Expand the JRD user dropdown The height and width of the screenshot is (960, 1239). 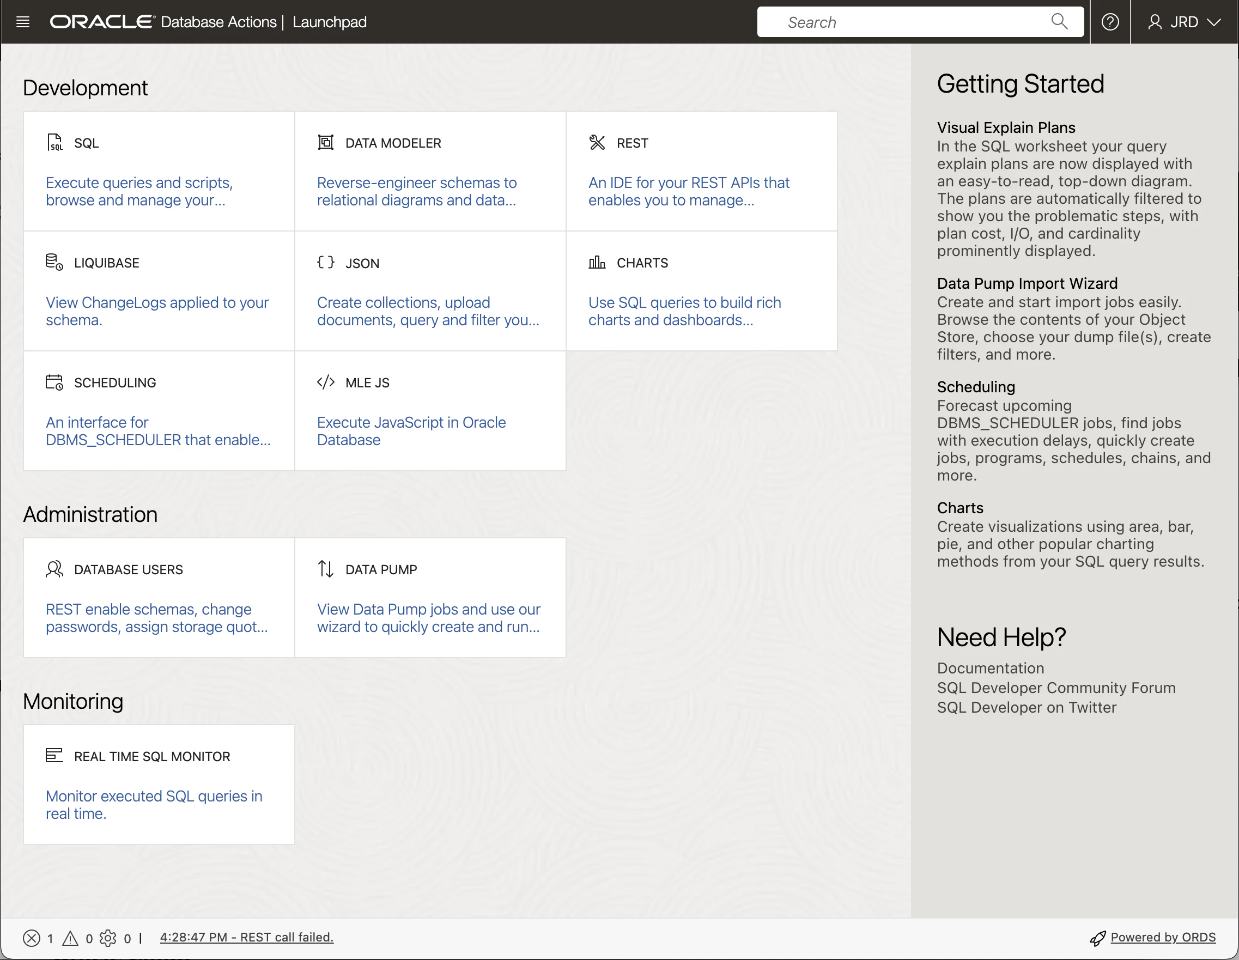coord(1214,22)
